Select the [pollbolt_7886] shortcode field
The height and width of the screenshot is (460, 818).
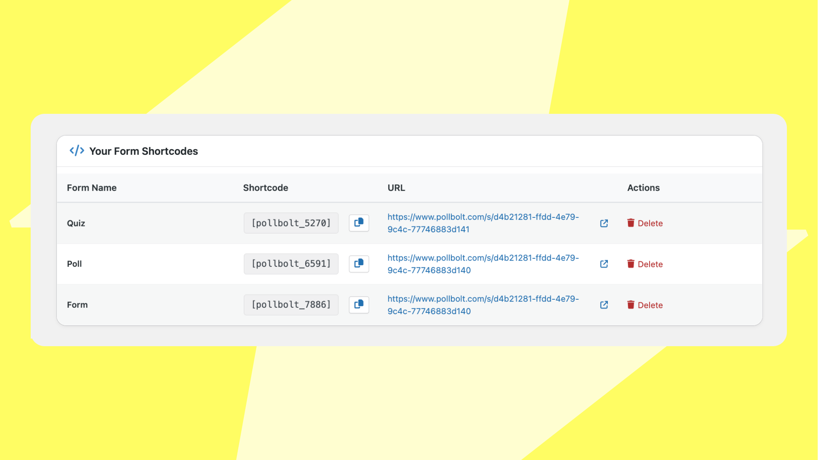[x=291, y=305]
